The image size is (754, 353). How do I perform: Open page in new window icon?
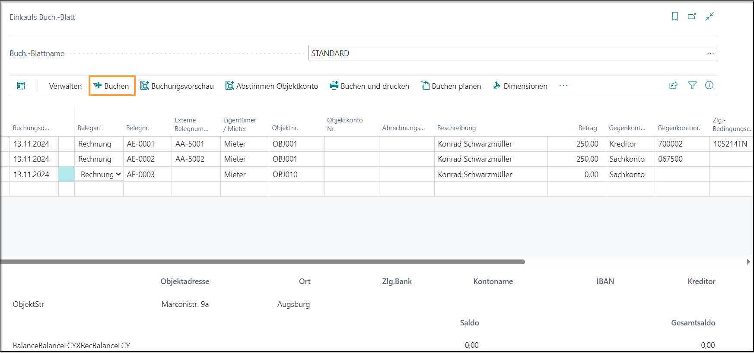click(692, 16)
